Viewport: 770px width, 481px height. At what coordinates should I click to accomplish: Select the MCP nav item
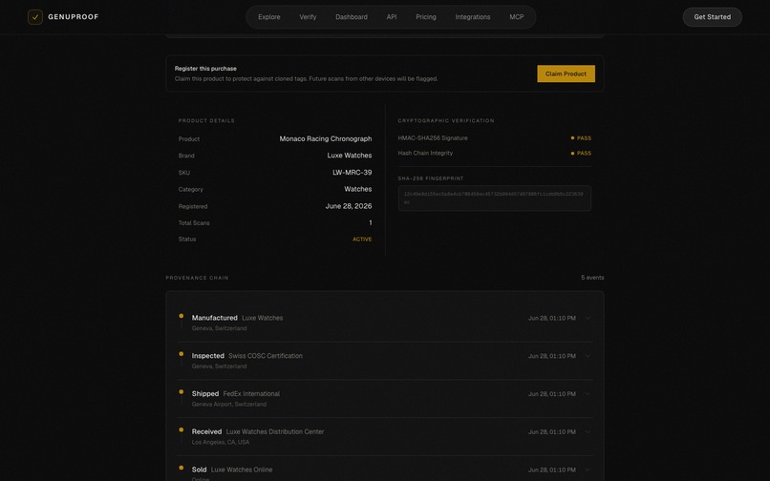[x=517, y=17]
